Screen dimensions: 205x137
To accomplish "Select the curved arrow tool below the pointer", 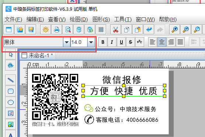I will [11, 65].
